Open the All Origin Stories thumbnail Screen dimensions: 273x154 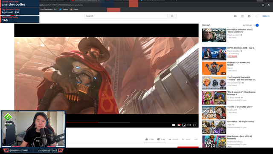[x=214, y=127]
